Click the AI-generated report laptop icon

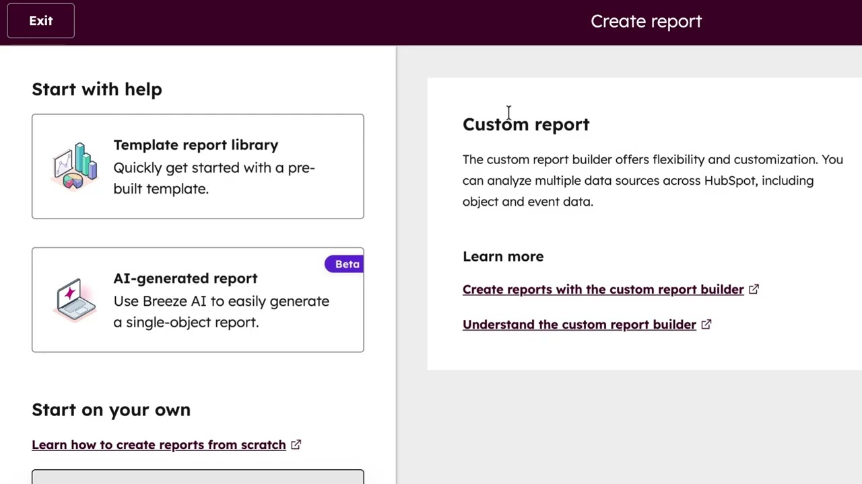click(x=75, y=300)
